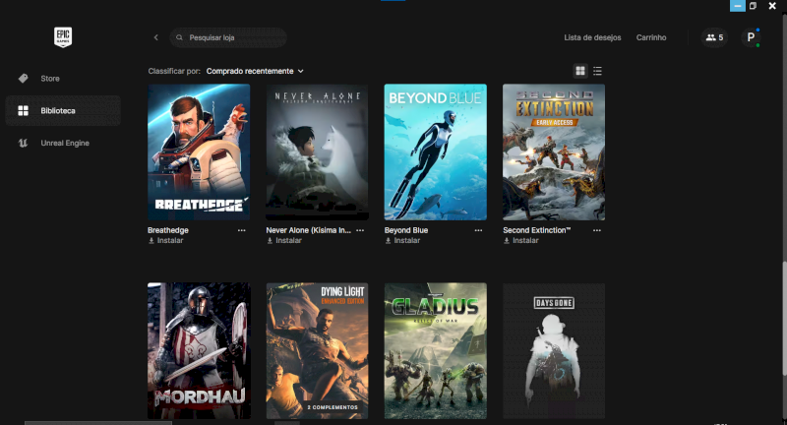Open the Store section in sidebar

coord(63,79)
